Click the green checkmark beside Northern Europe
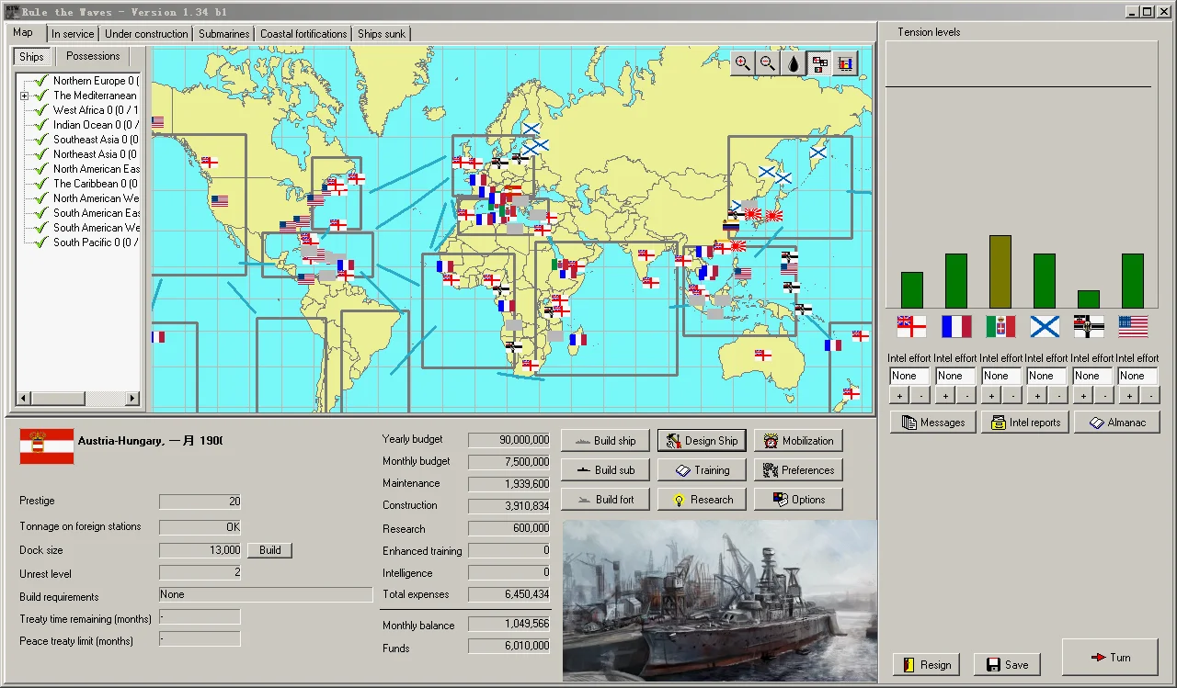This screenshot has height=688, width=1177. point(41,81)
